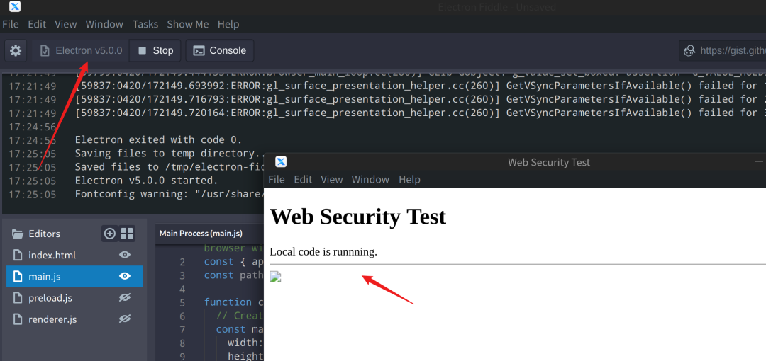
Task: Hide the index.html editor via eye icon
Action: pos(125,255)
